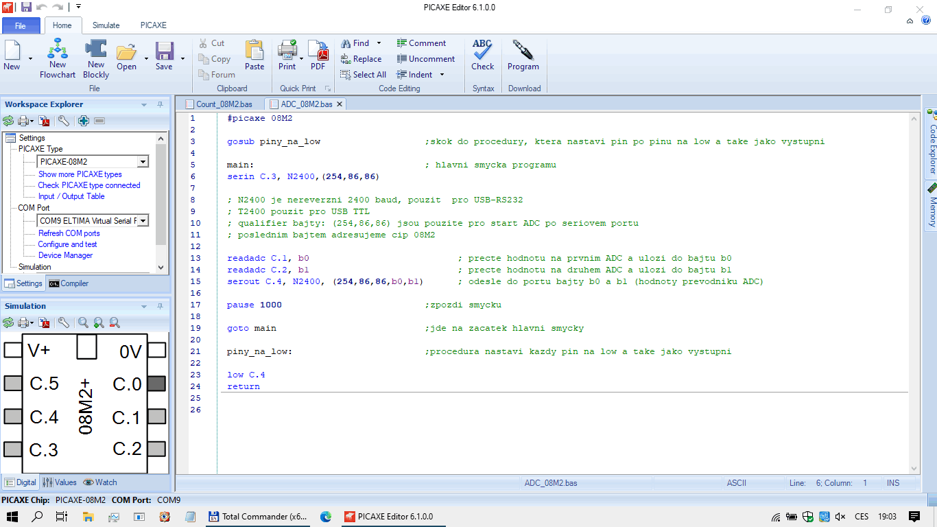Switch to the Simulate ribbon tab
This screenshot has width=937, height=527.
pyautogui.click(x=106, y=25)
